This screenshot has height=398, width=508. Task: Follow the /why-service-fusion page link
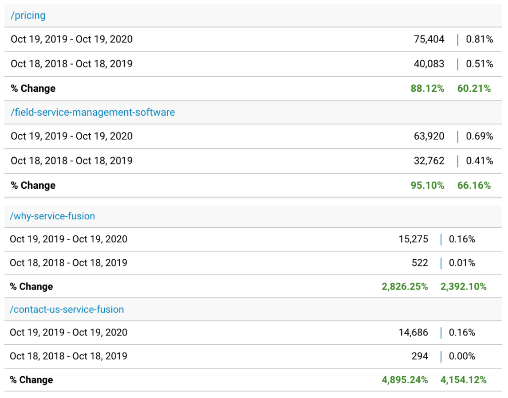[x=52, y=216]
